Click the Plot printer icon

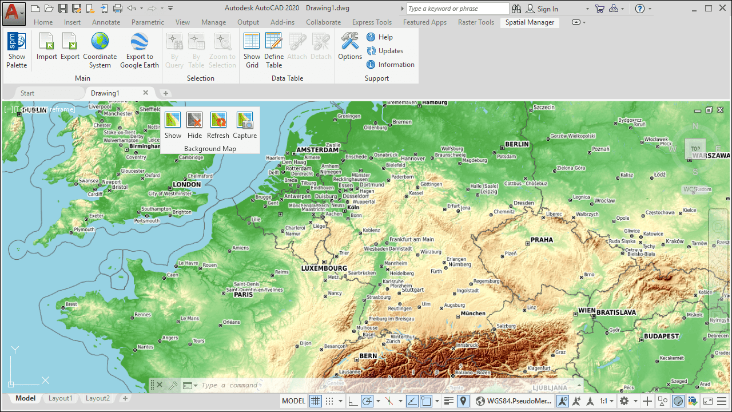click(118, 9)
